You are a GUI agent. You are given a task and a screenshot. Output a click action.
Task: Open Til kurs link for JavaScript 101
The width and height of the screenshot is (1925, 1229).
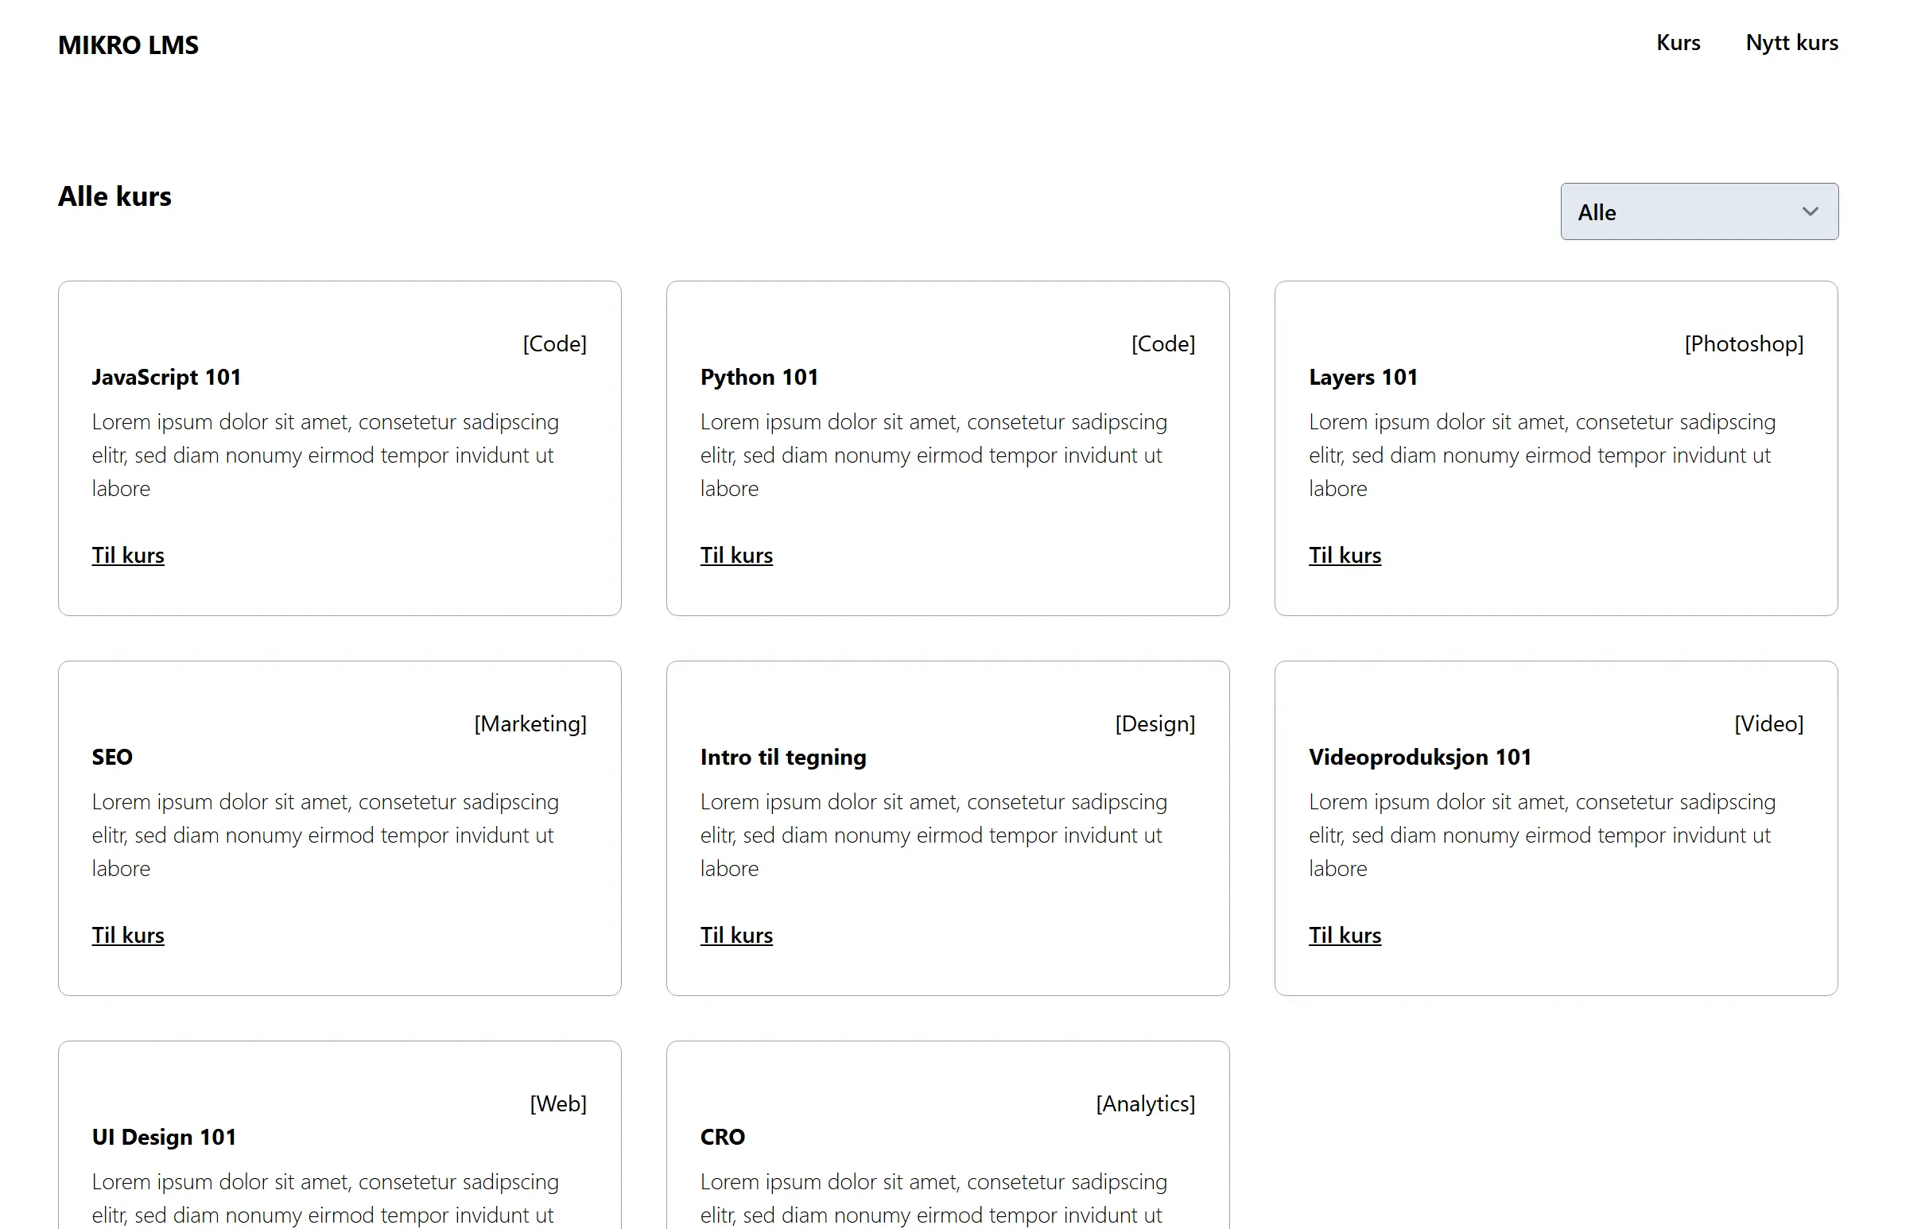[128, 555]
